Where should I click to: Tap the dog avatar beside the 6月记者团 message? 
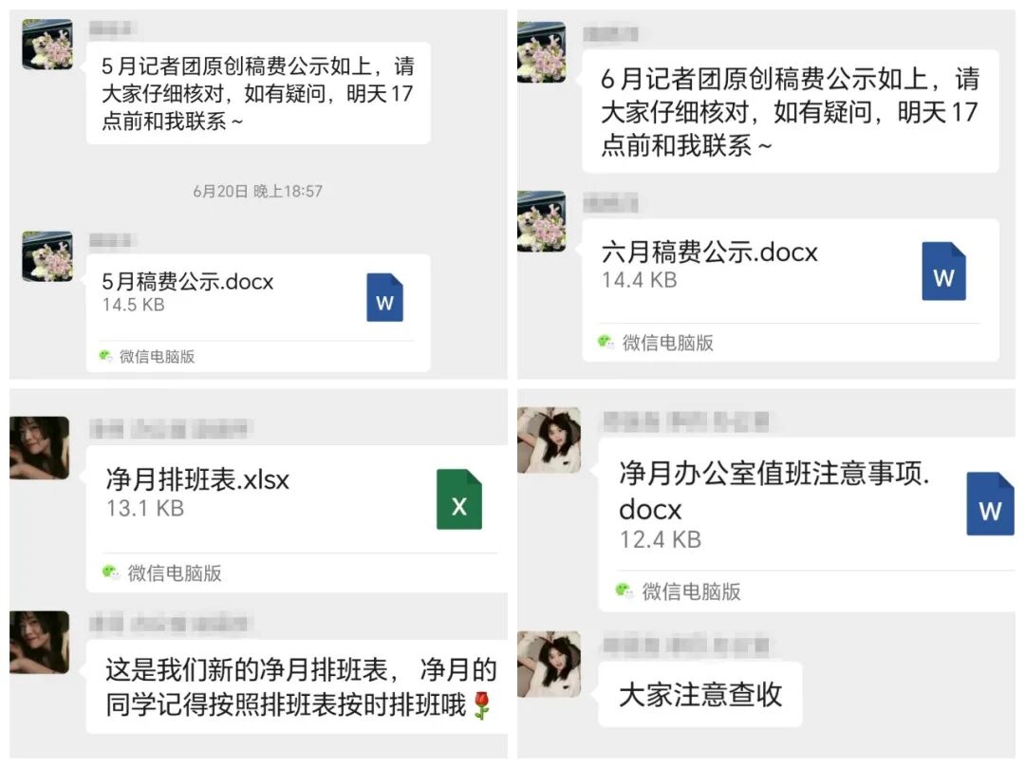tap(541, 52)
